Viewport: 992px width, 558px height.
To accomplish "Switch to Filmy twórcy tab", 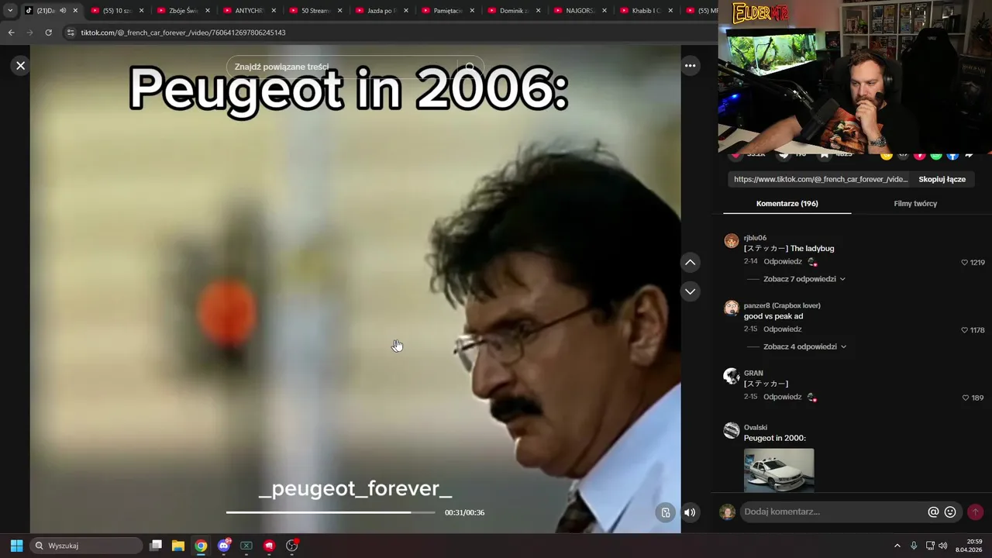I will tap(915, 204).
